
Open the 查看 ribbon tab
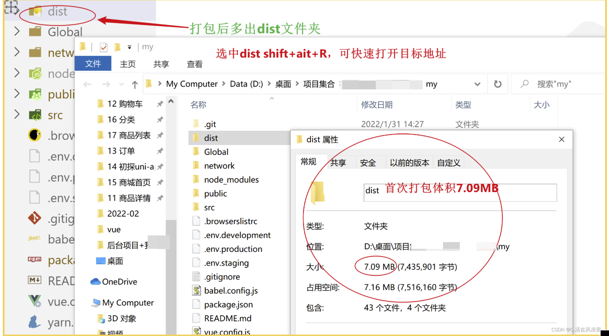click(195, 64)
